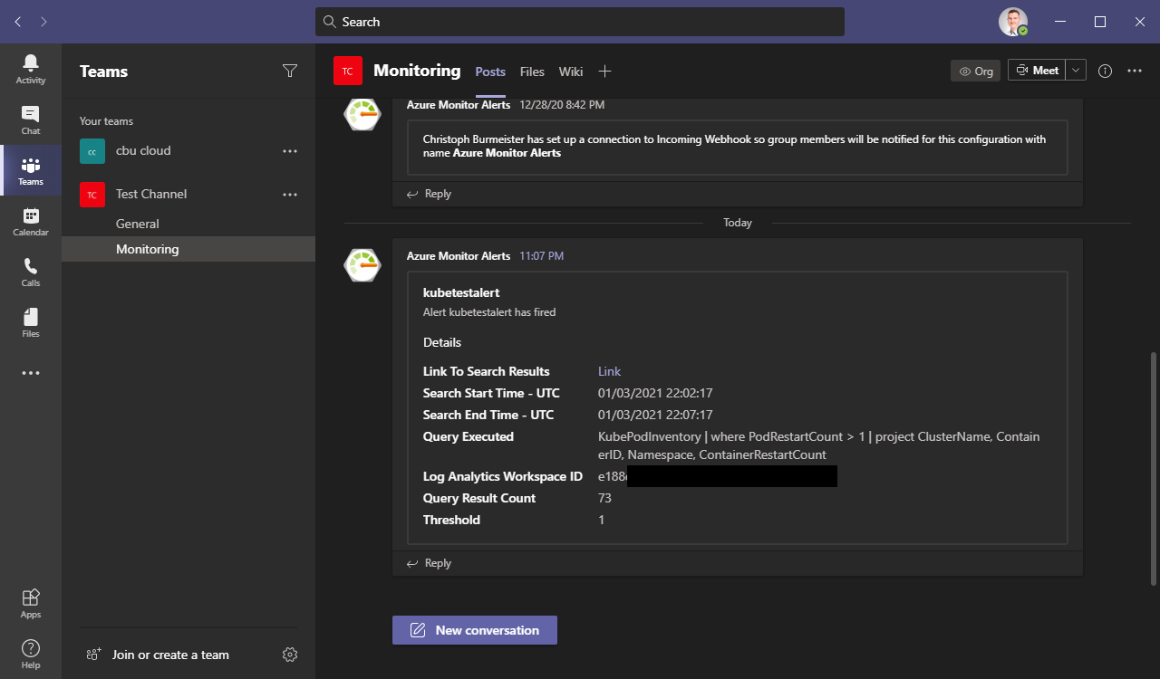Screen dimensions: 1160x679
Task: Click the Search Start Time value 22:02:17
Action: (655, 393)
